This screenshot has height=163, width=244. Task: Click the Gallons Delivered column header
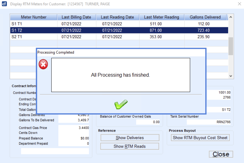coord(205,17)
